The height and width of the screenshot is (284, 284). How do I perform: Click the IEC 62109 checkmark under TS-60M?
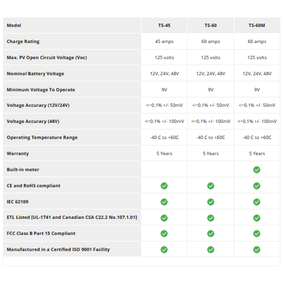(x=257, y=202)
